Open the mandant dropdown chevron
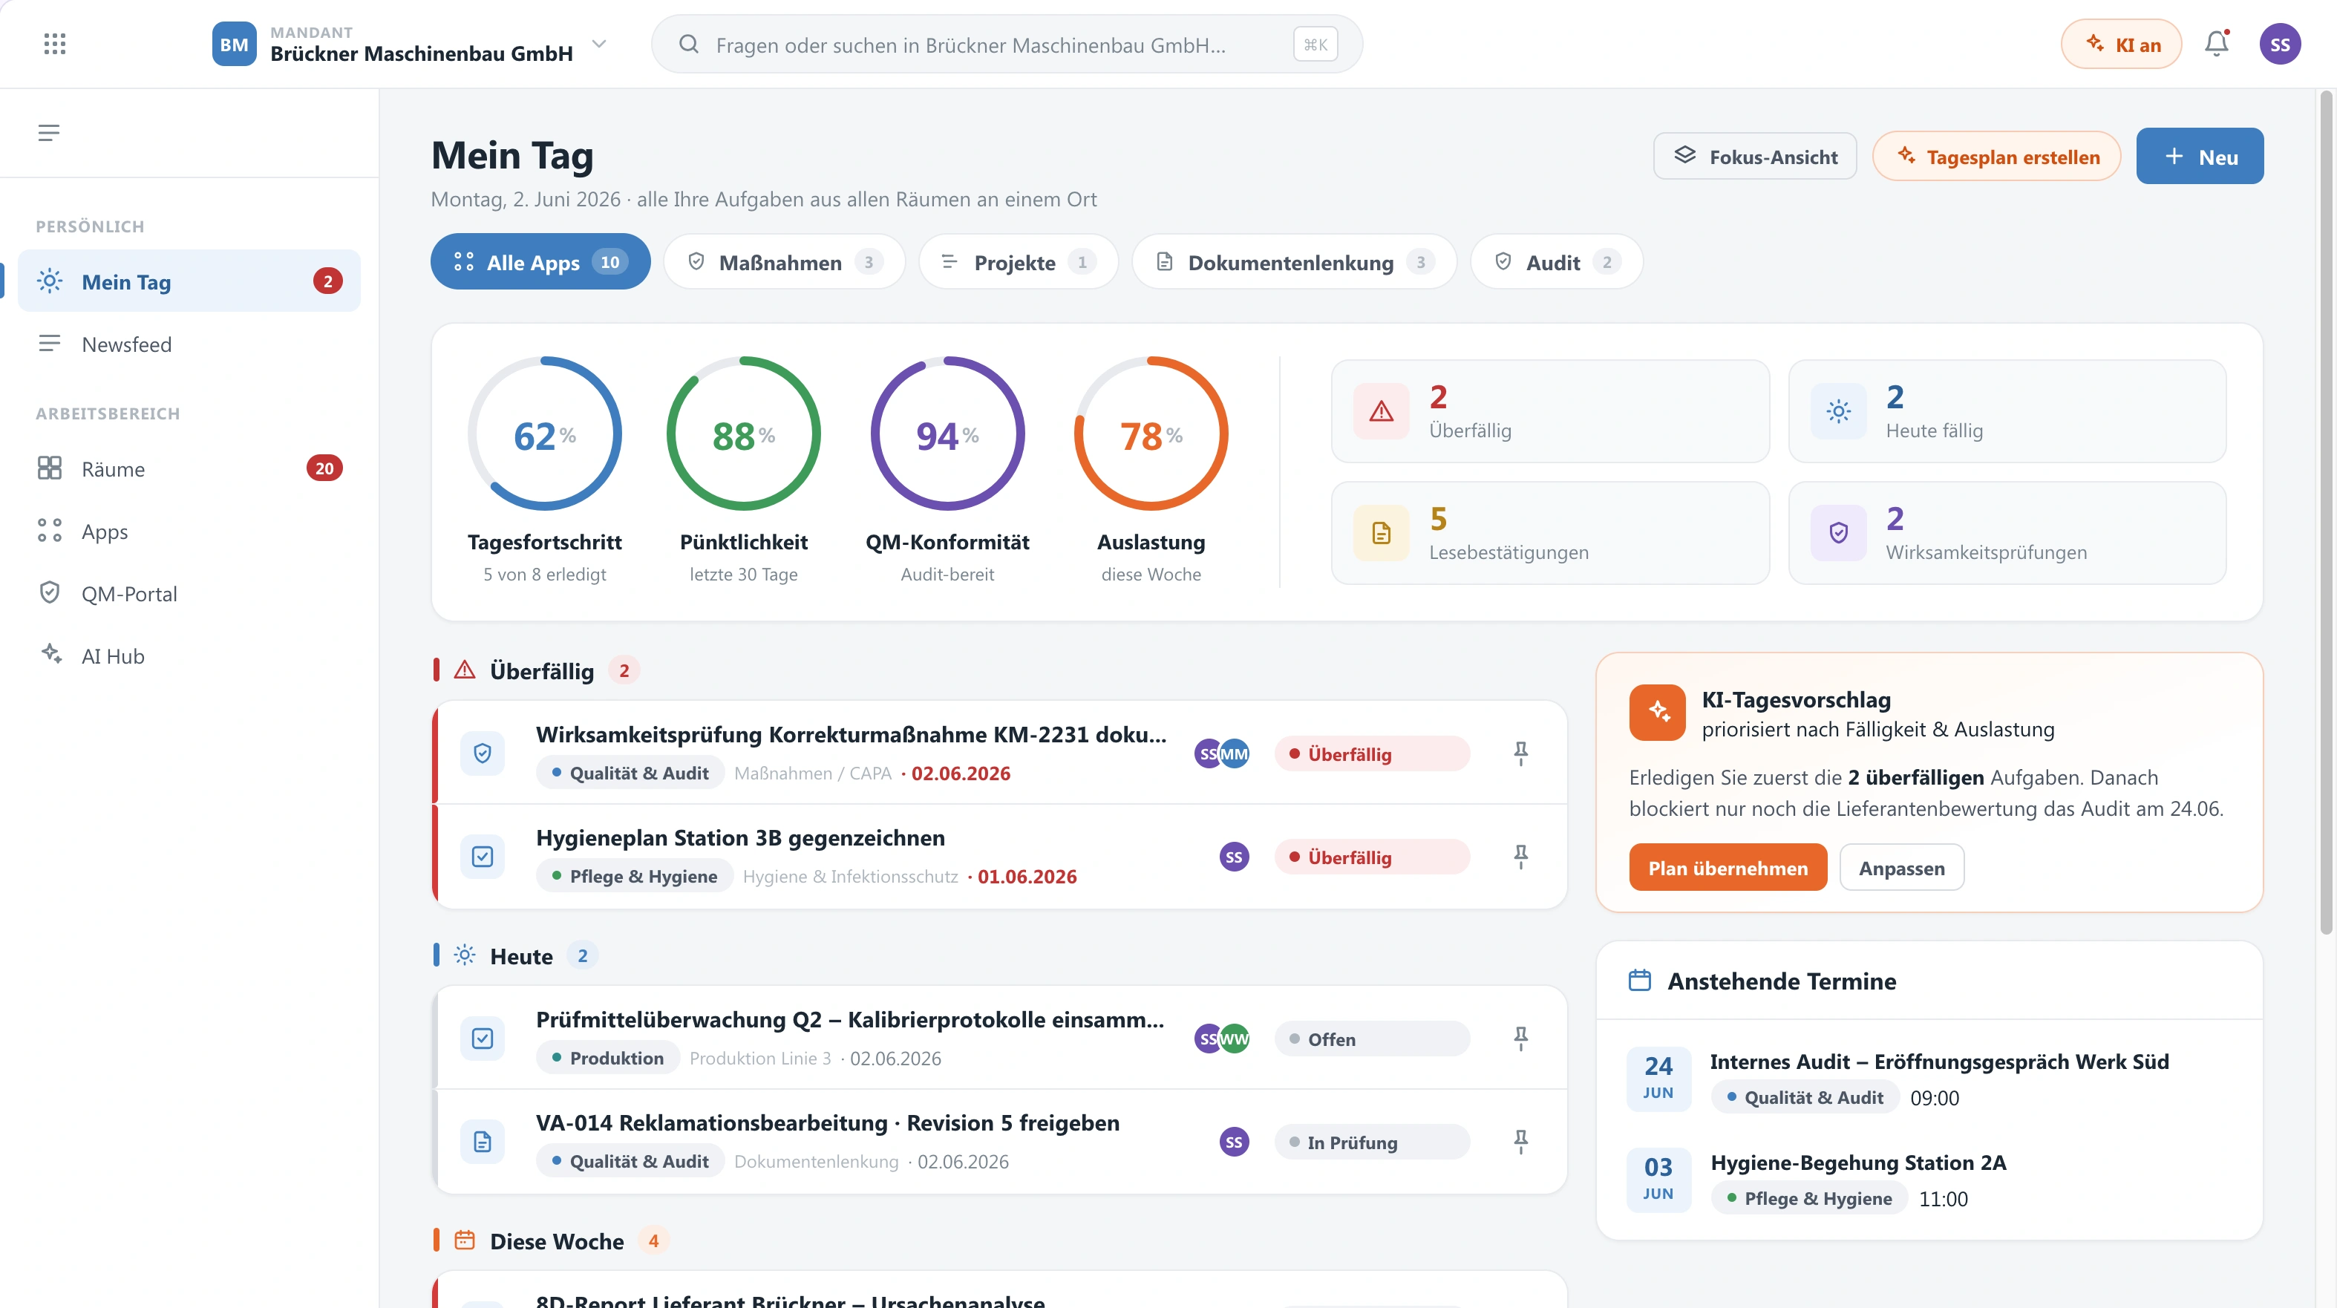This screenshot has height=1308, width=2337. 599,44
